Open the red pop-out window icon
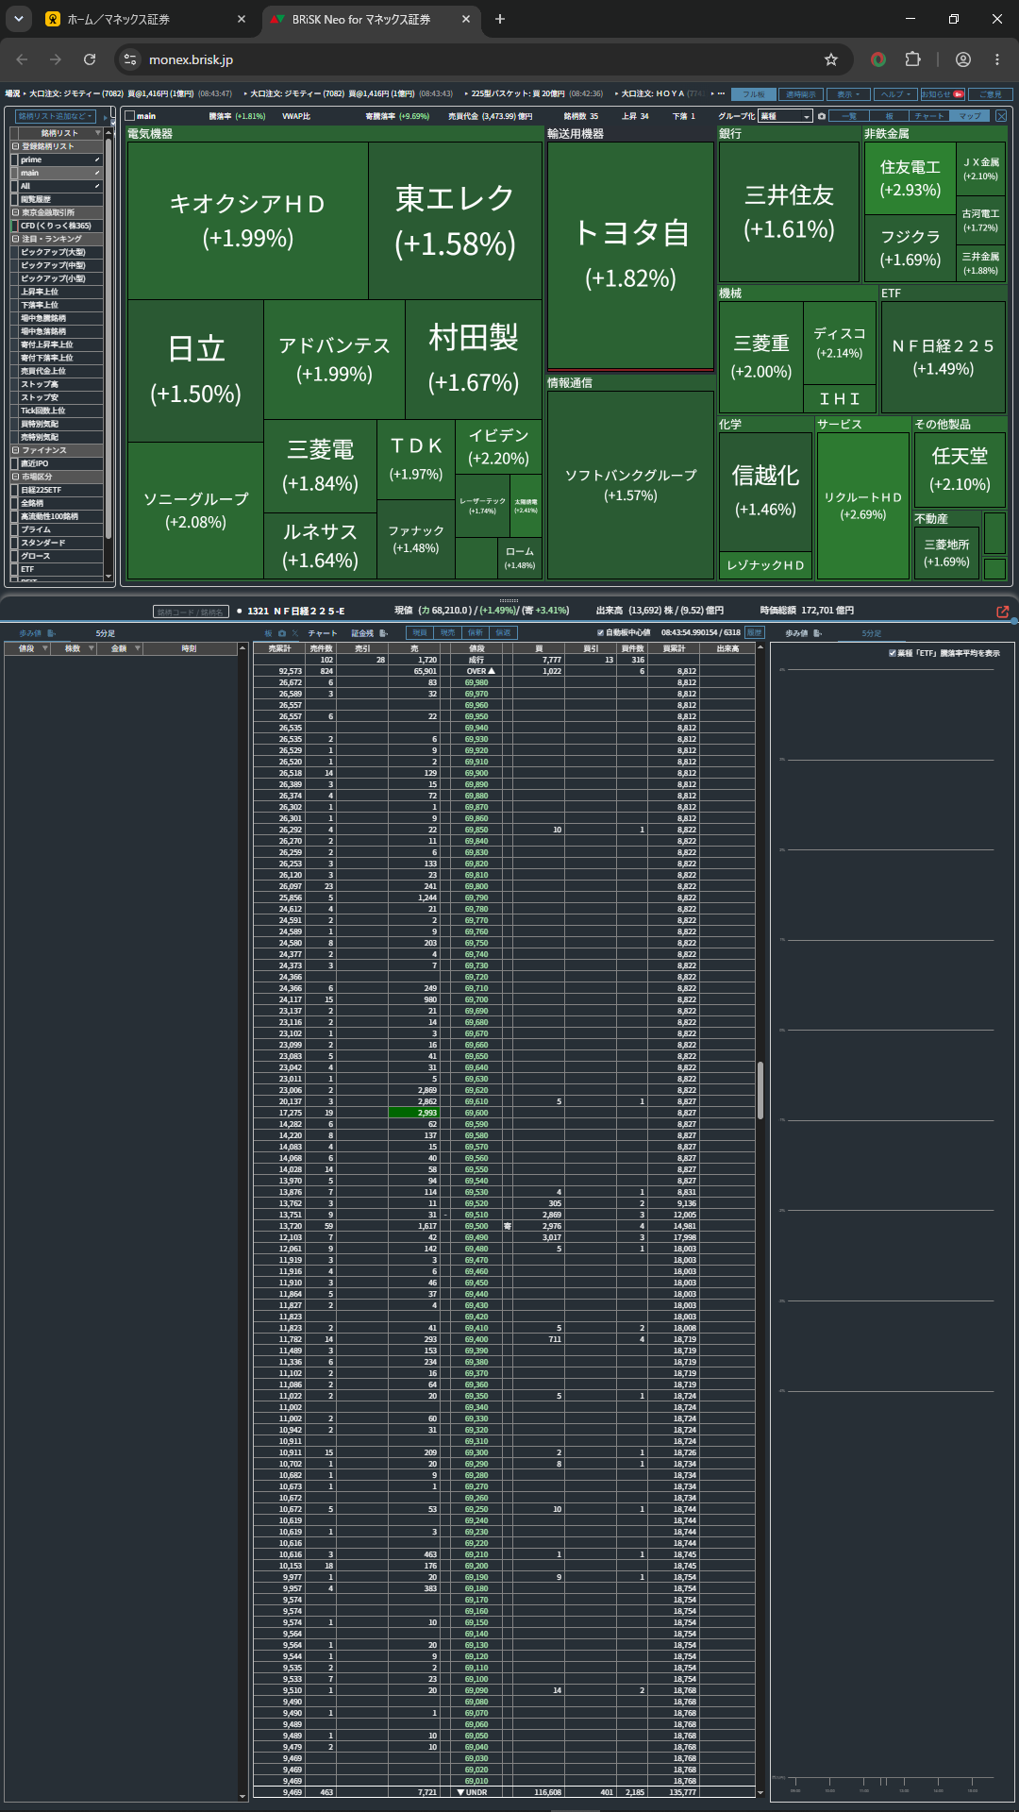Screen dimensions: 1019x1812 click(1002, 612)
